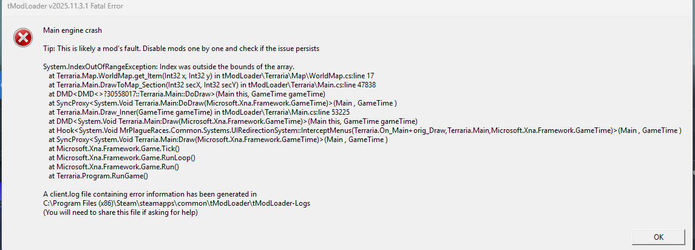Screen dimensions: 695x250
Task: Click the Game.RunLoop() stack trace line
Action: pos(121,158)
